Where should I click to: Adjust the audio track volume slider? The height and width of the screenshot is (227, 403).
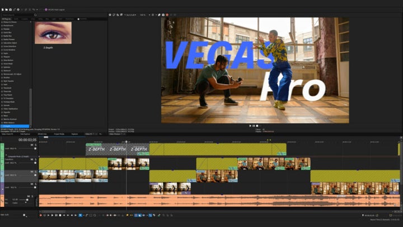[x=25, y=200]
